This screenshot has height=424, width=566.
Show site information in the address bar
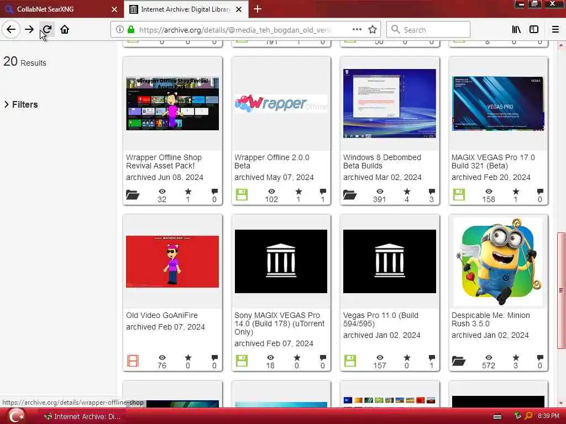pos(119,30)
